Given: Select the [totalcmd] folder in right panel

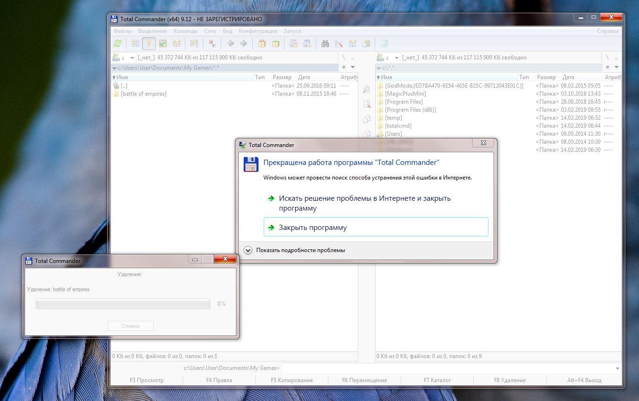Looking at the screenshot, I should [398, 126].
